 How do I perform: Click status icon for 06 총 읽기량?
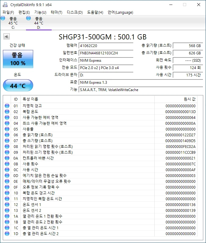tap(7, 135)
